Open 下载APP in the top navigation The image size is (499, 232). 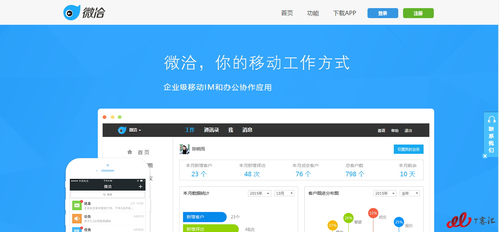[x=345, y=13]
